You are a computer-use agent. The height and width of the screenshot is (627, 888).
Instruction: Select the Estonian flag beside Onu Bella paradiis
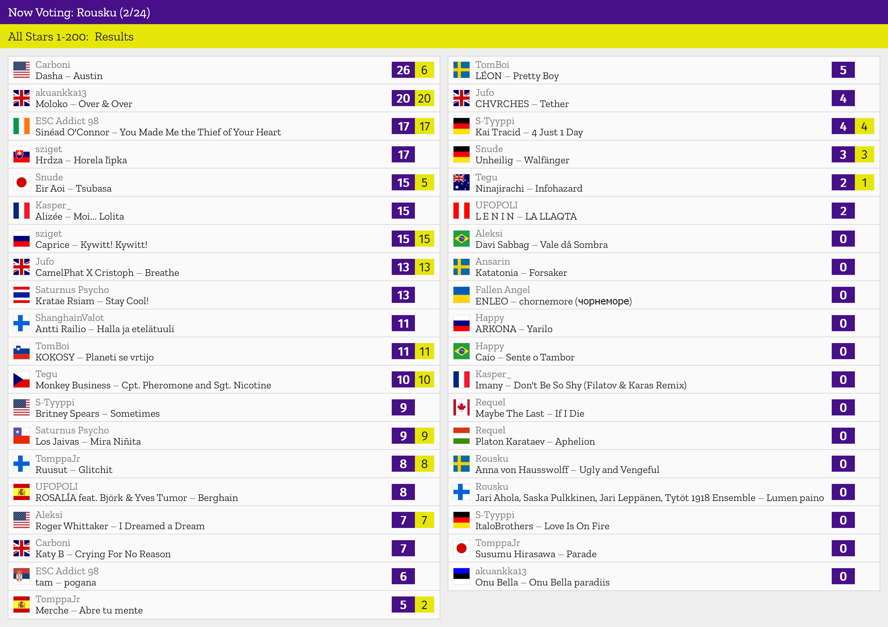click(x=462, y=577)
